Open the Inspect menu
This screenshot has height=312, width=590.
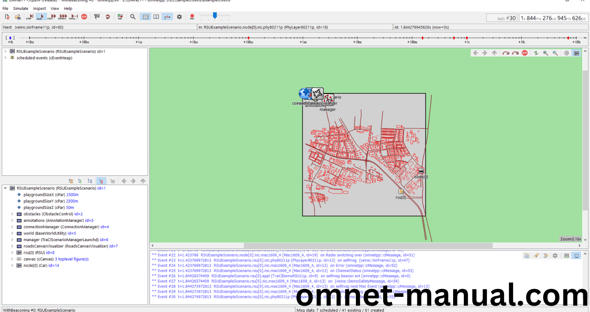click(39, 8)
